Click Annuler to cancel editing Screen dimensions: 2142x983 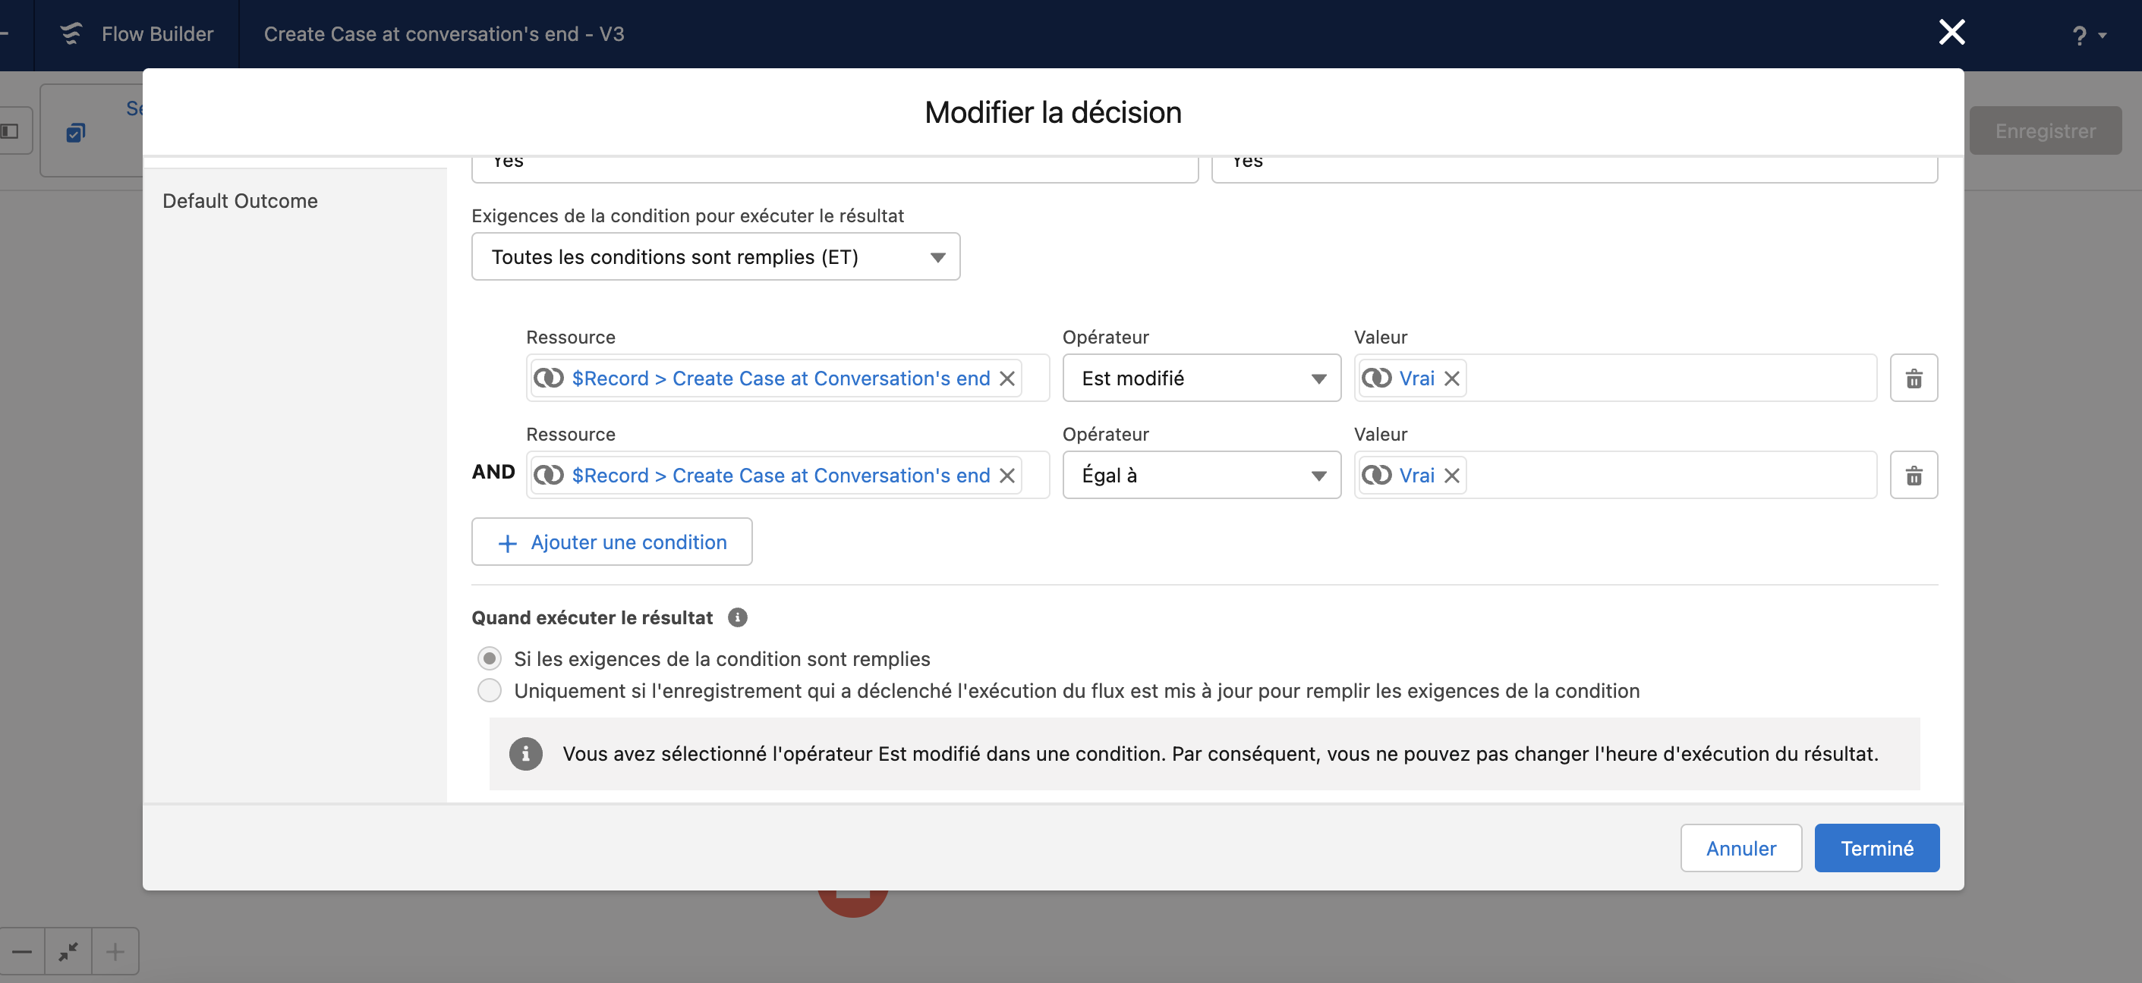(x=1740, y=847)
